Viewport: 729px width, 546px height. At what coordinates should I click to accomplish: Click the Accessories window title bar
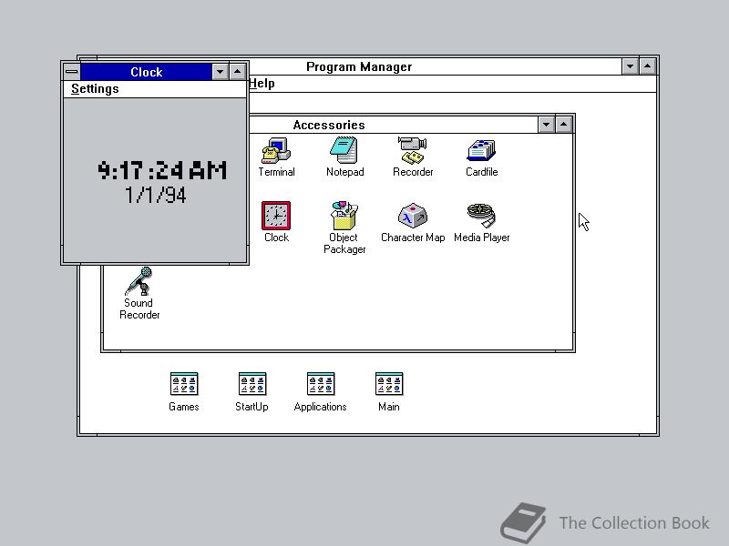[394, 125]
